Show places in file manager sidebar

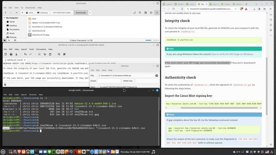coord(5,40)
